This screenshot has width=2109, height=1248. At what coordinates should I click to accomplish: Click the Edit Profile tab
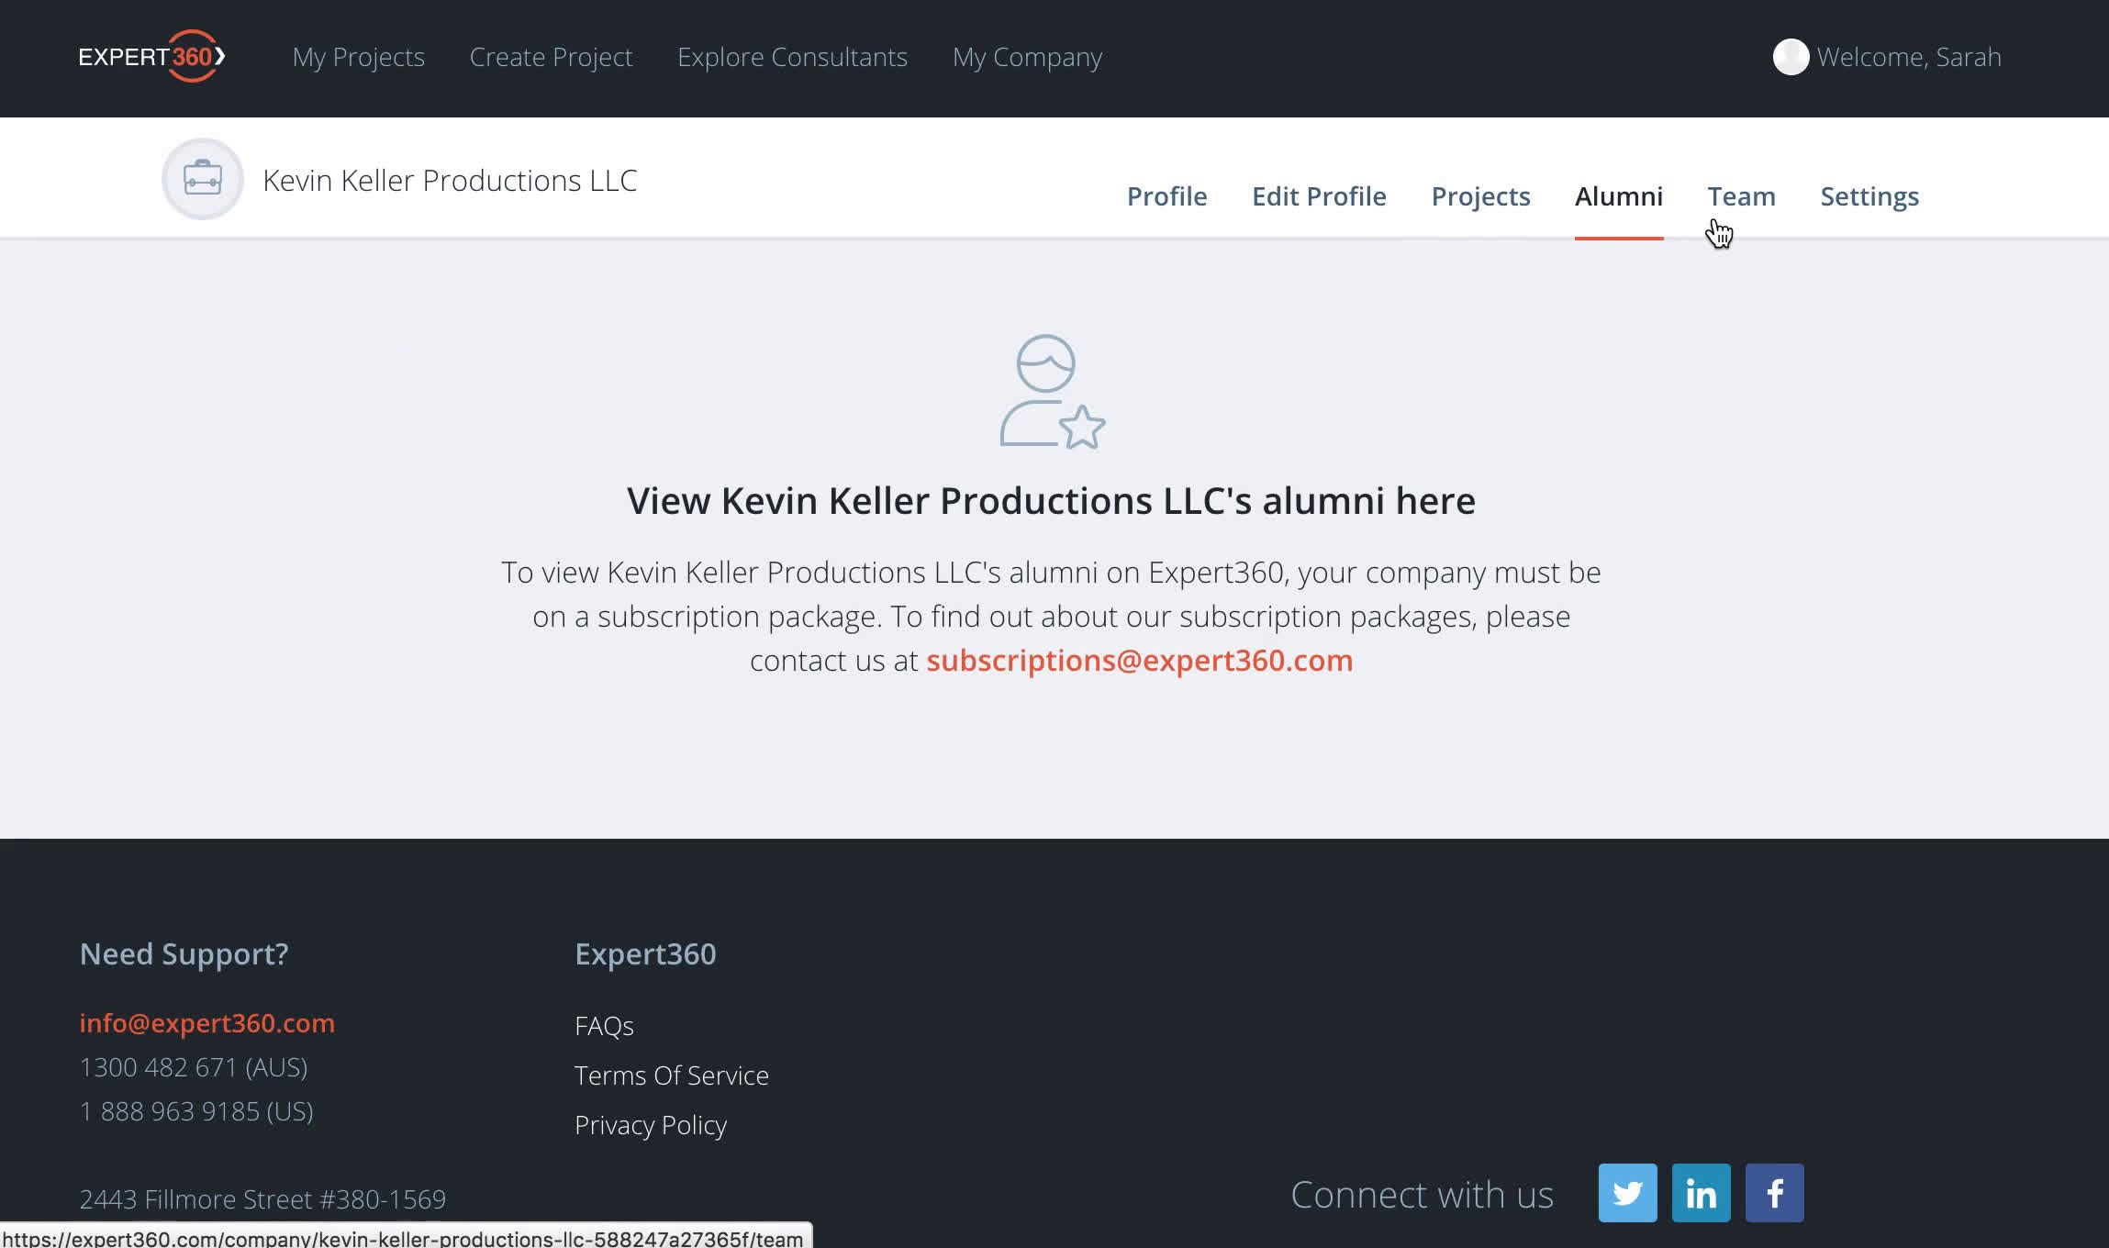coord(1317,196)
